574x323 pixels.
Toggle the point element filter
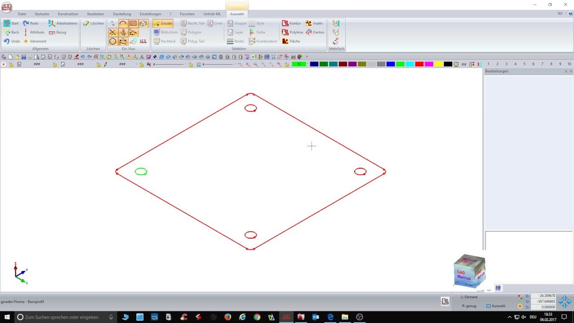click(113, 23)
